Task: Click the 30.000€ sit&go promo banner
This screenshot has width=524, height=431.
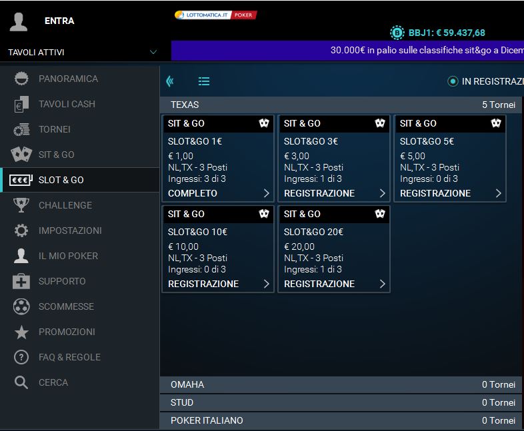Action: pyautogui.click(x=347, y=51)
